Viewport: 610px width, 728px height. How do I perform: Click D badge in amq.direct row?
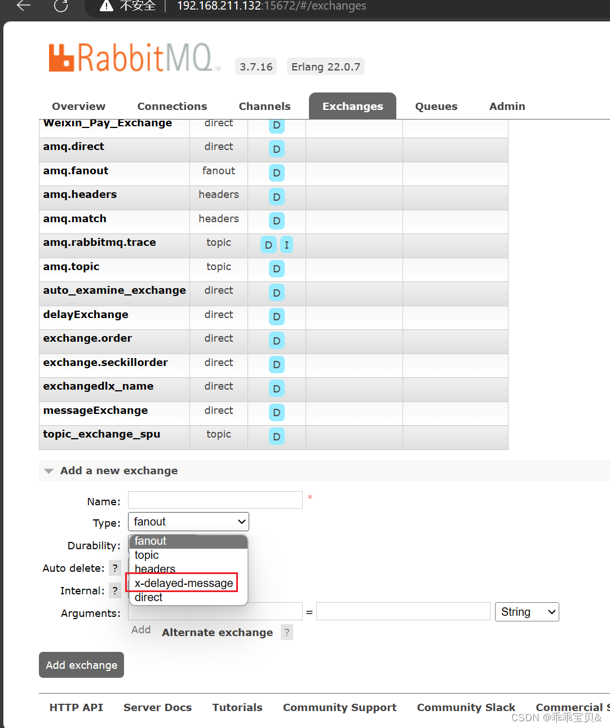point(277,149)
